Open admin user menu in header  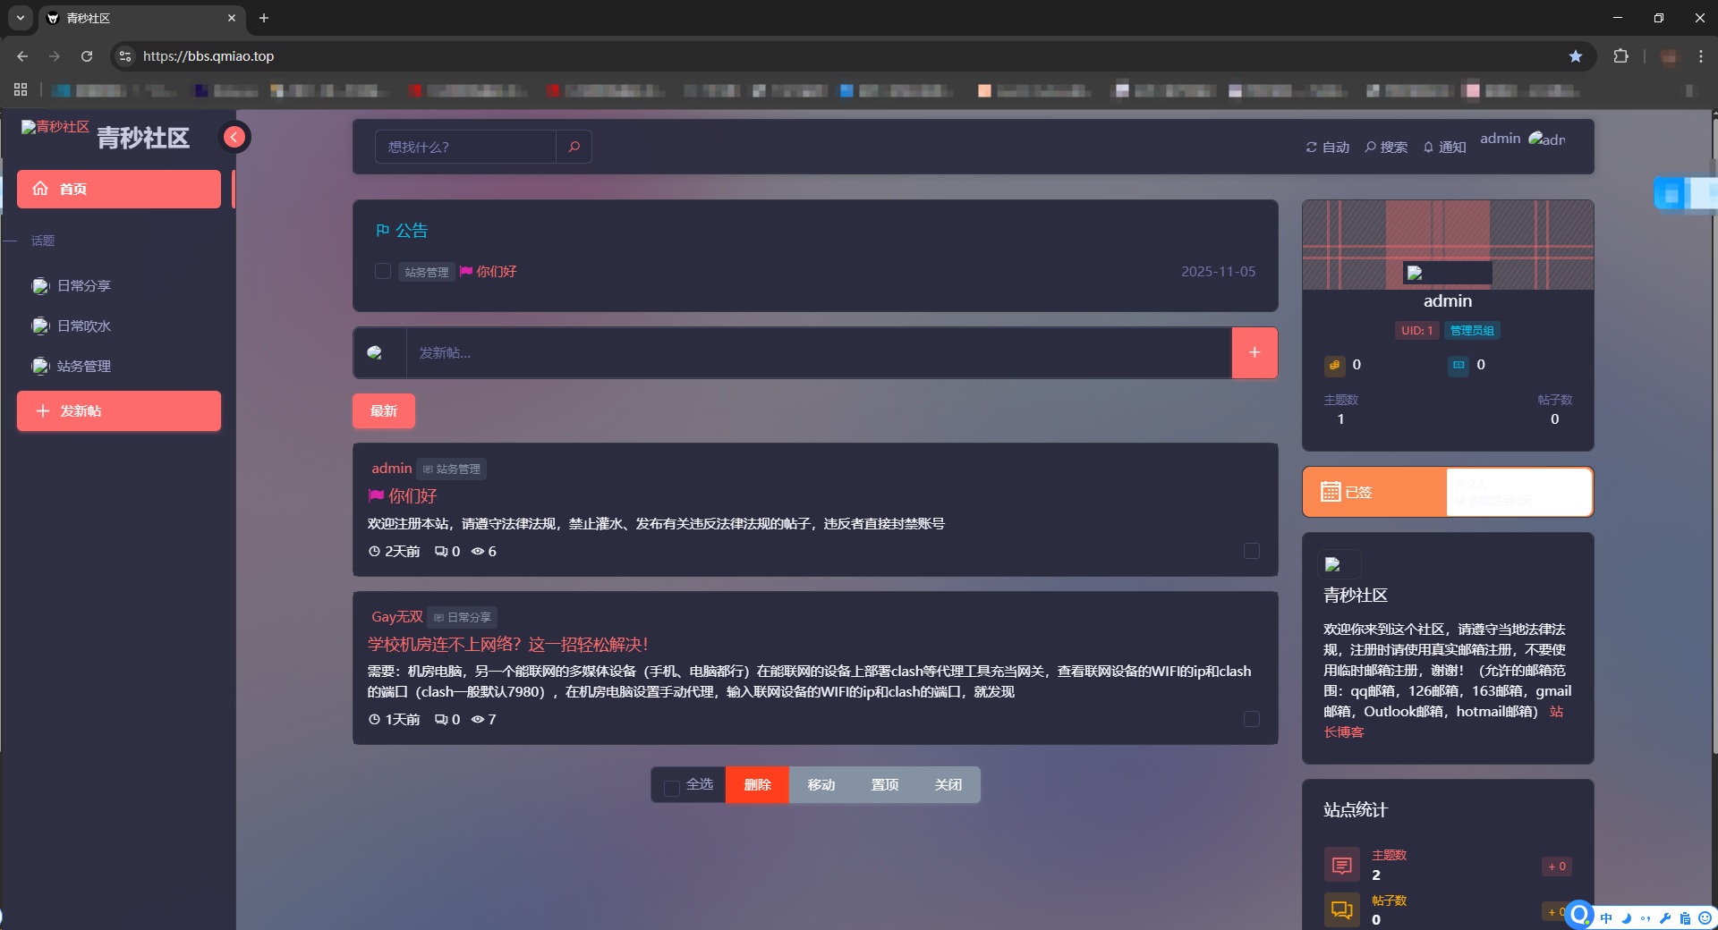[x=1522, y=139]
